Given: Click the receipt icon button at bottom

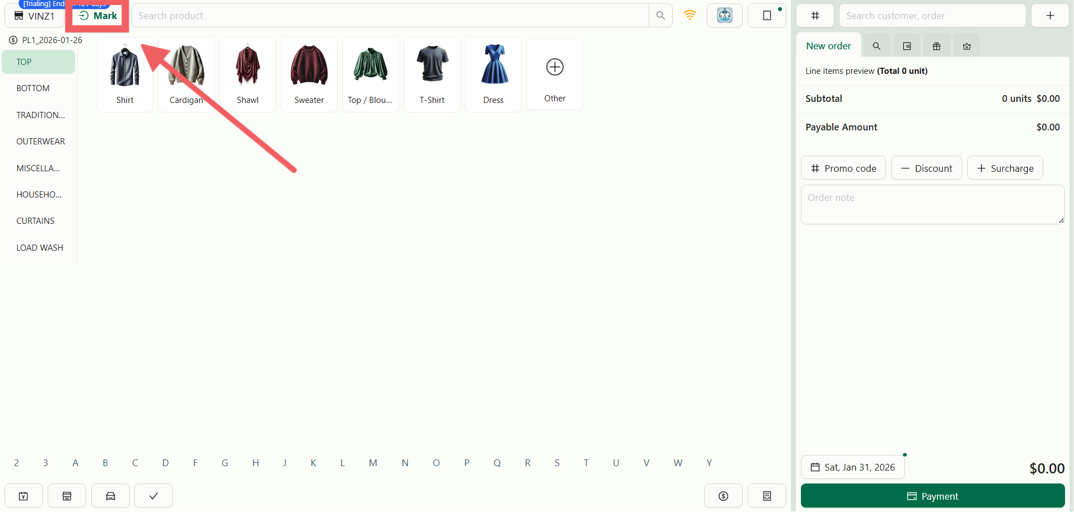Looking at the screenshot, I should 767,496.
